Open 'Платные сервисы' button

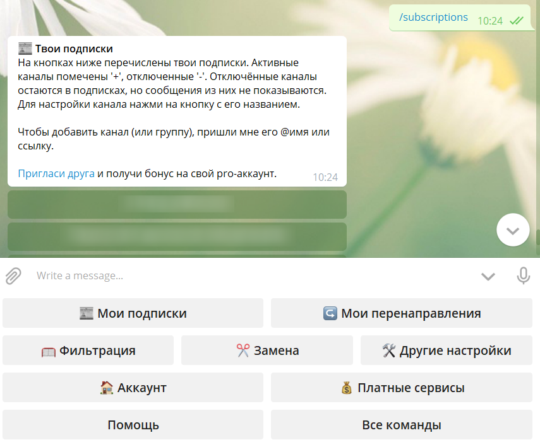[x=402, y=388]
